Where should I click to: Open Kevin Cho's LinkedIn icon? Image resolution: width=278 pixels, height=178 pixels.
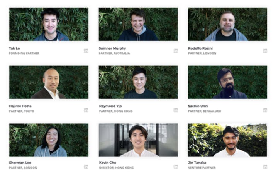[x=176, y=167]
